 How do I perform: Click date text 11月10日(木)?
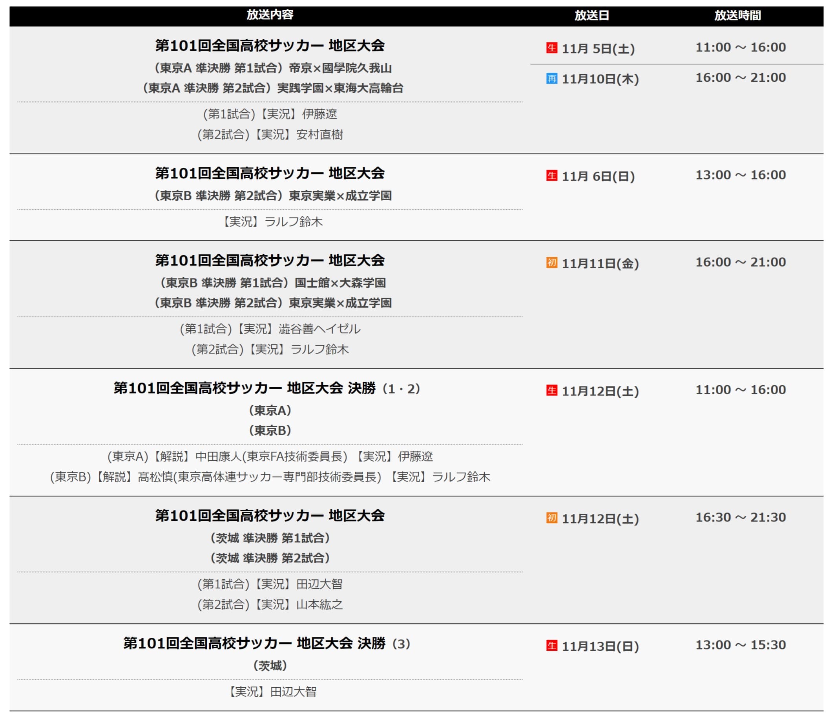(600, 79)
